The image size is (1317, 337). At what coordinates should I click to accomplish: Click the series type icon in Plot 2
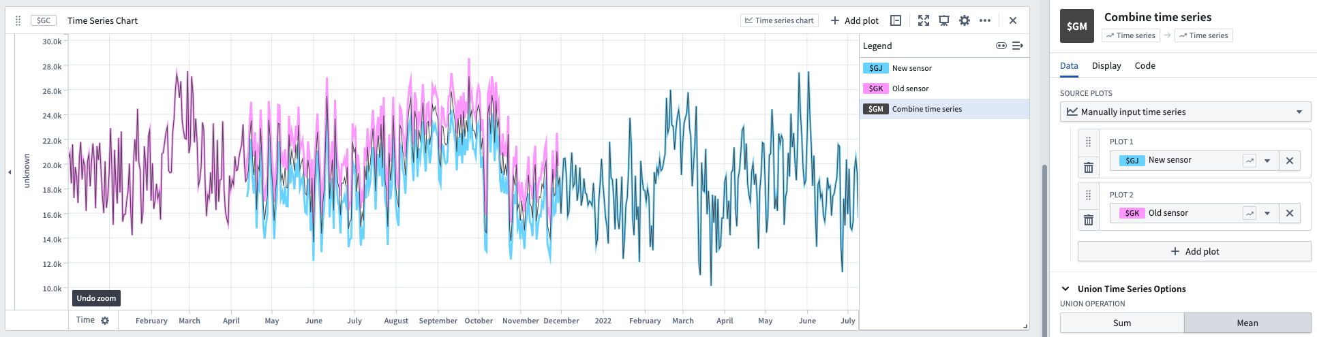point(1250,213)
